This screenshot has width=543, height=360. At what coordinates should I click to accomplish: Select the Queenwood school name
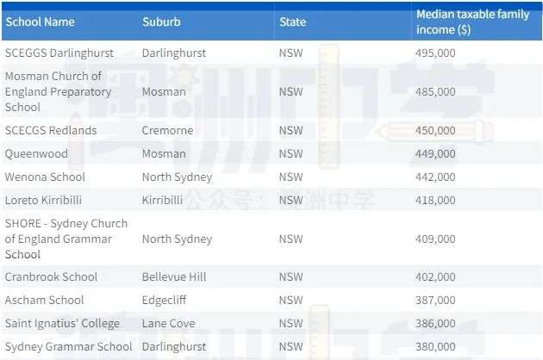[36, 153]
